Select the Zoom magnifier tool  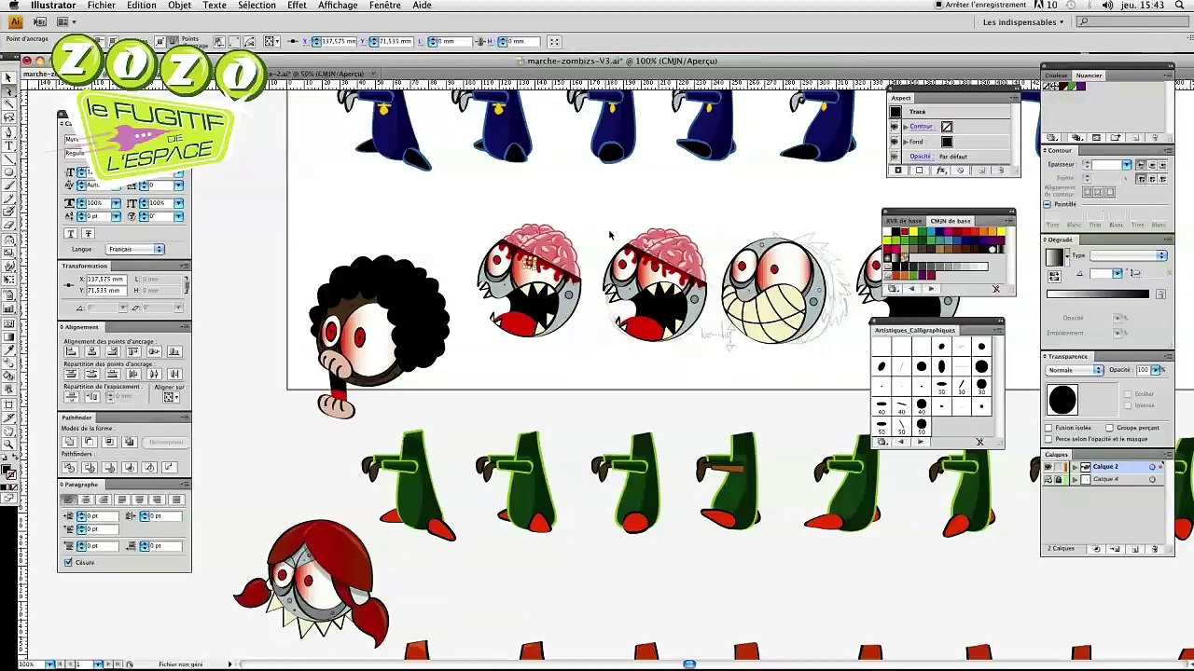coord(8,445)
